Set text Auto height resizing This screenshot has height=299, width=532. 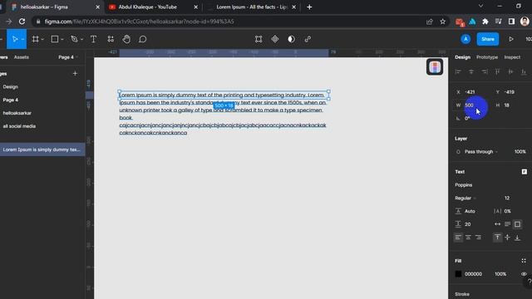click(x=508, y=224)
